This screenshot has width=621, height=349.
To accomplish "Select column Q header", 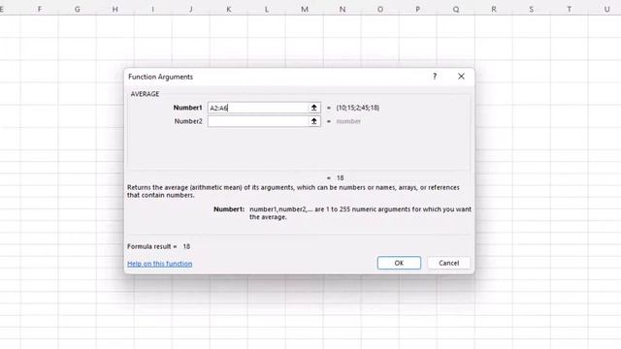I will 456,9.
